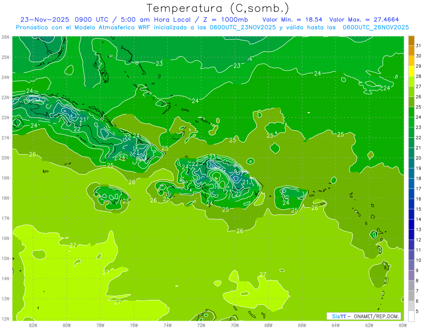This screenshot has height=330, width=428.
Task: Click the orange color band between 30 and 31
Action: tap(411, 51)
